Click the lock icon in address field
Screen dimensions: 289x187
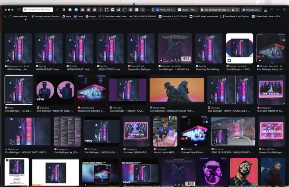click(233, 10)
